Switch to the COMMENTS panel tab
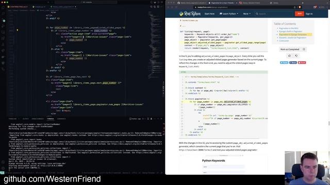The width and height of the screenshot is (330, 185). 61,119
